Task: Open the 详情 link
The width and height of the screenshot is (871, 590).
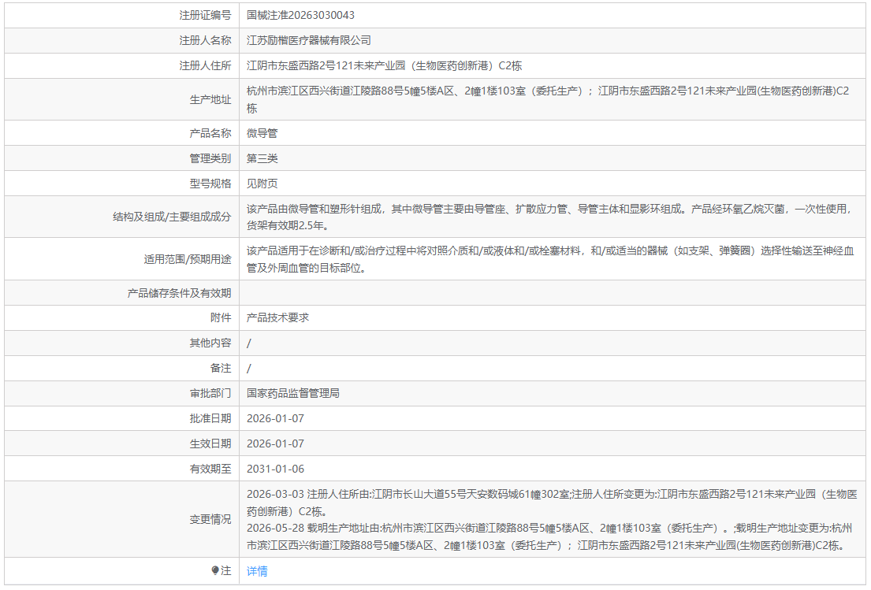Action: pos(257,570)
